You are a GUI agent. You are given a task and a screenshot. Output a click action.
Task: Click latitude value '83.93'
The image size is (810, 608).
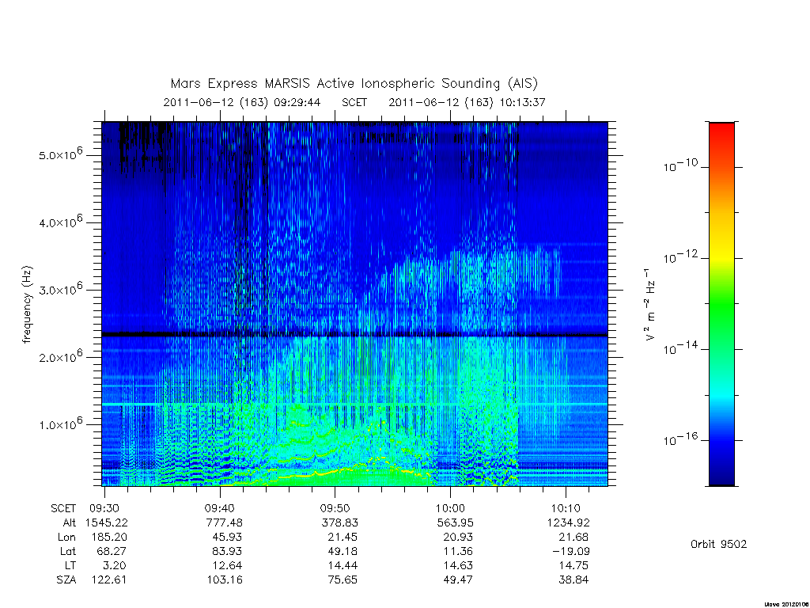tap(227, 551)
